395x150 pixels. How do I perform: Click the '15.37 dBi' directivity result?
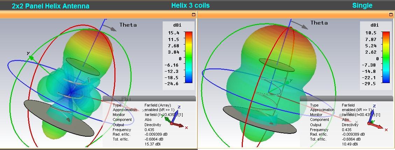coord(152,144)
